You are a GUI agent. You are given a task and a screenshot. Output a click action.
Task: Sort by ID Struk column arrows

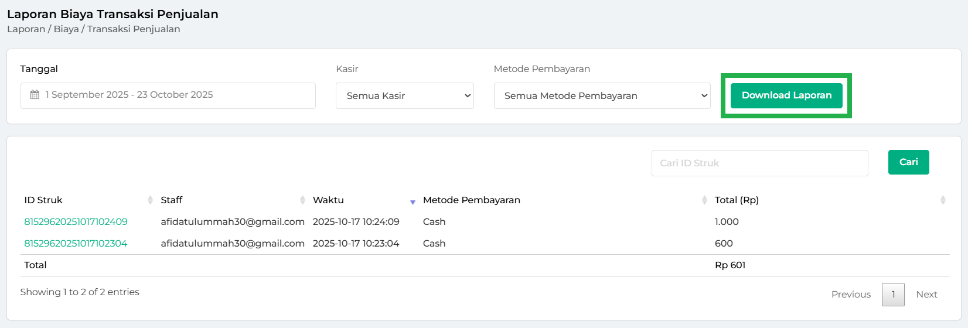coord(150,200)
